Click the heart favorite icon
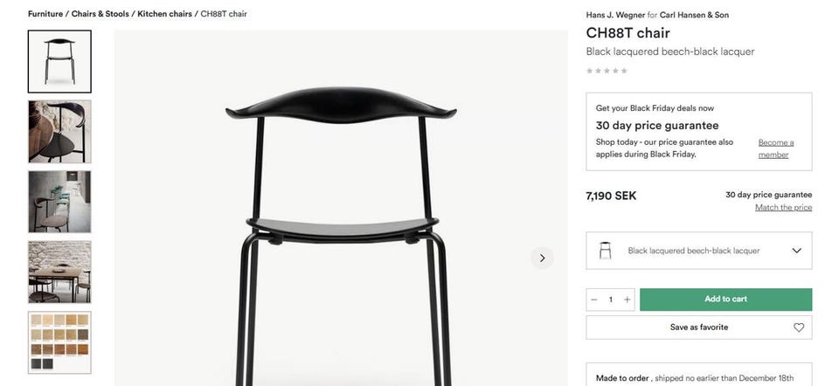This screenshot has height=386, width=839. pyautogui.click(x=798, y=327)
